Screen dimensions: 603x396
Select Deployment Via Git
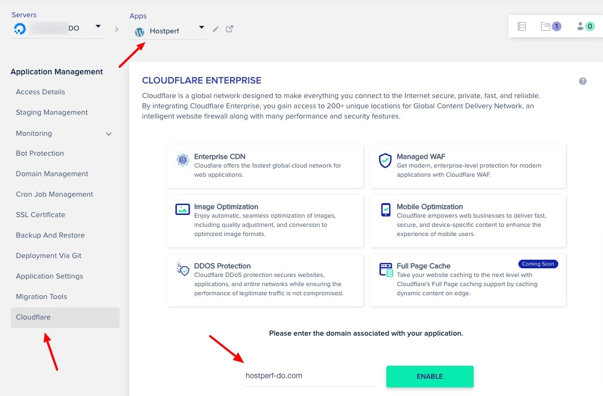click(x=49, y=256)
